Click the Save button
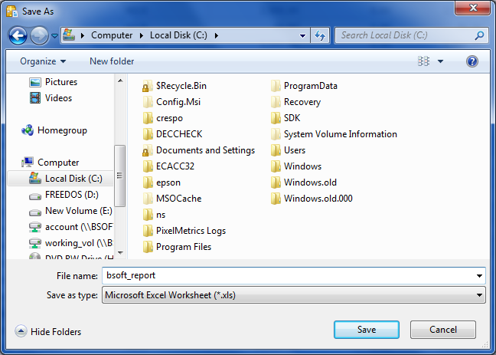 pos(366,330)
